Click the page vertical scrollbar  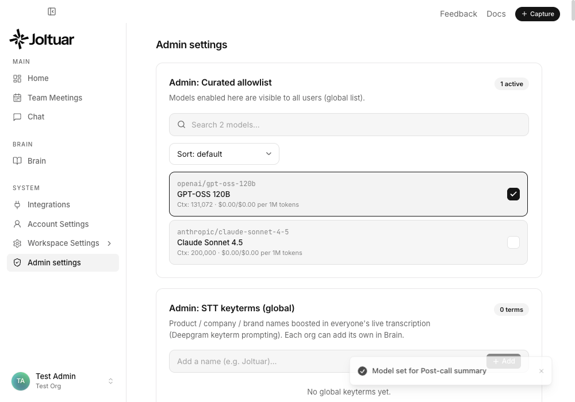[573, 10]
